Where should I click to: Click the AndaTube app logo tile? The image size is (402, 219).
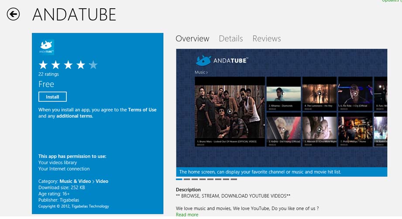pyautogui.click(x=46, y=47)
